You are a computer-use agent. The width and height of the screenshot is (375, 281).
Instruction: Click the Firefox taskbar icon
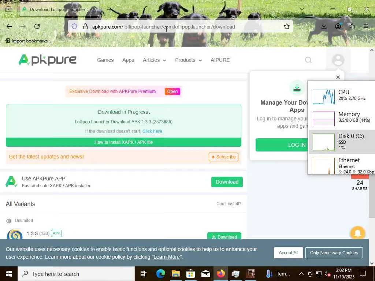[221, 274]
